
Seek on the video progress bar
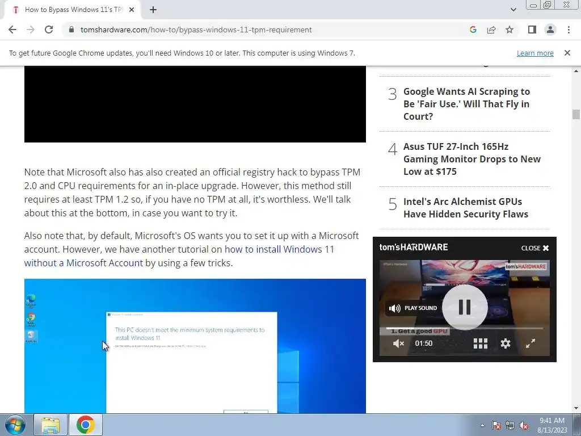tap(465, 328)
